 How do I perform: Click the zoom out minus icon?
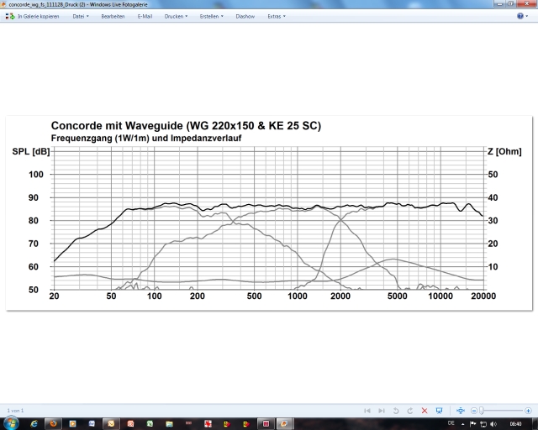tap(473, 411)
